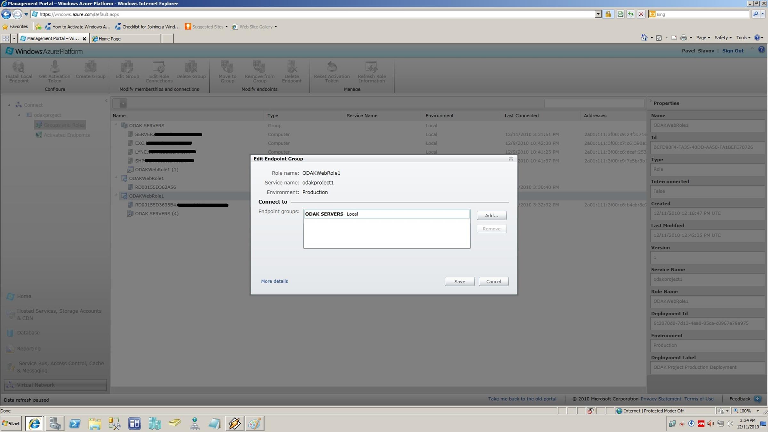
Task: Collapse the Connect tree node
Action: (x=9, y=105)
